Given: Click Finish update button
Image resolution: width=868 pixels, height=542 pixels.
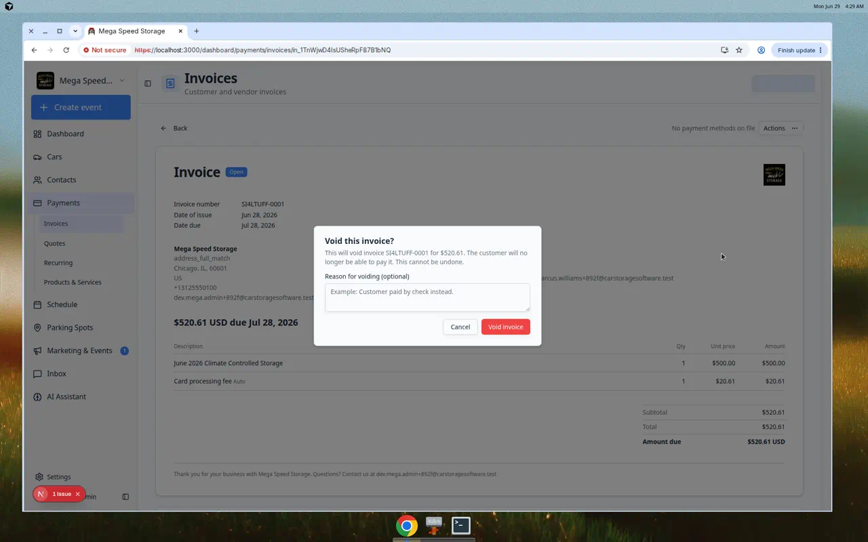Looking at the screenshot, I should (800, 50).
